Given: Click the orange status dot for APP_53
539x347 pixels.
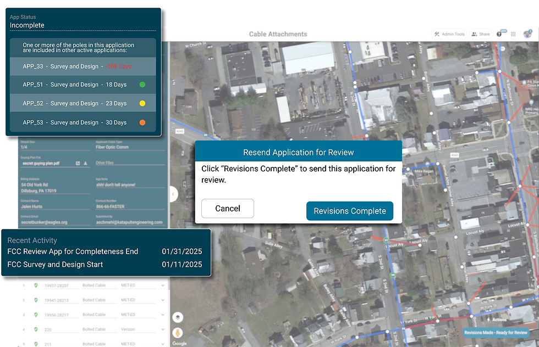Looking at the screenshot, I should (x=142, y=122).
